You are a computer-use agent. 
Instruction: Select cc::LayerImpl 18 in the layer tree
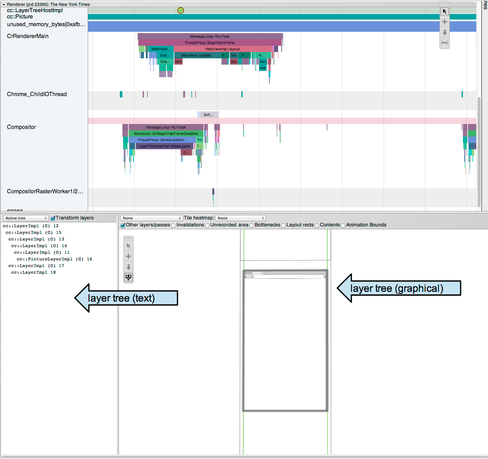click(x=33, y=272)
